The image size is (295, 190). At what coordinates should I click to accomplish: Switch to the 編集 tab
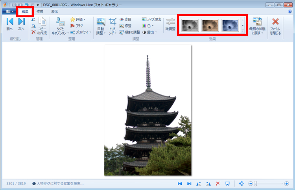tap(25, 11)
